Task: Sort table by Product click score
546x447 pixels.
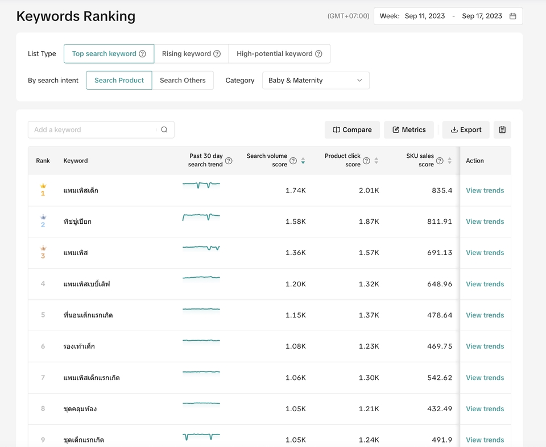Action: 376,161
